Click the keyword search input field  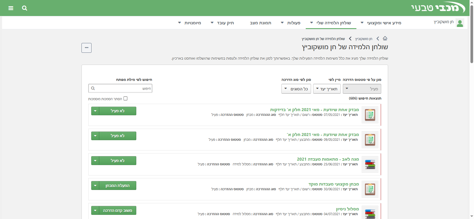click(121, 88)
